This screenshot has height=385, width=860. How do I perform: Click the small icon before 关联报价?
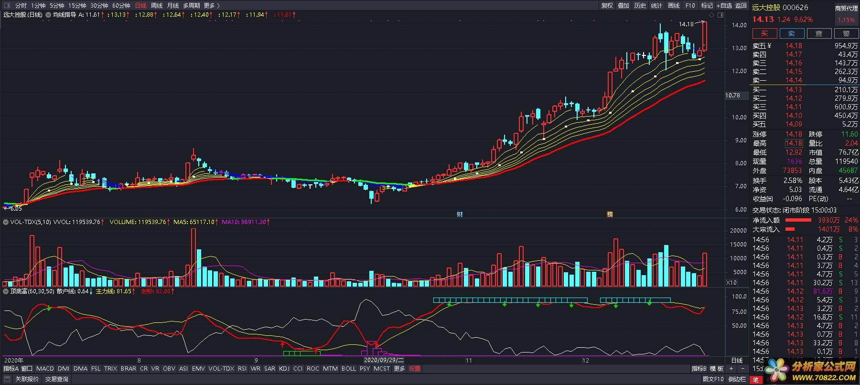coord(8,379)
